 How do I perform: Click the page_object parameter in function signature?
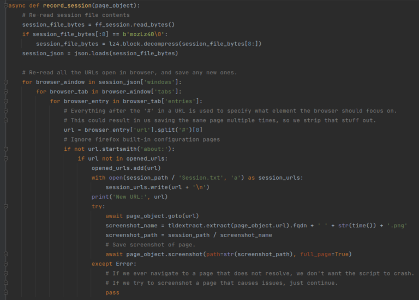pyautogui.click(x=114, y=5)
